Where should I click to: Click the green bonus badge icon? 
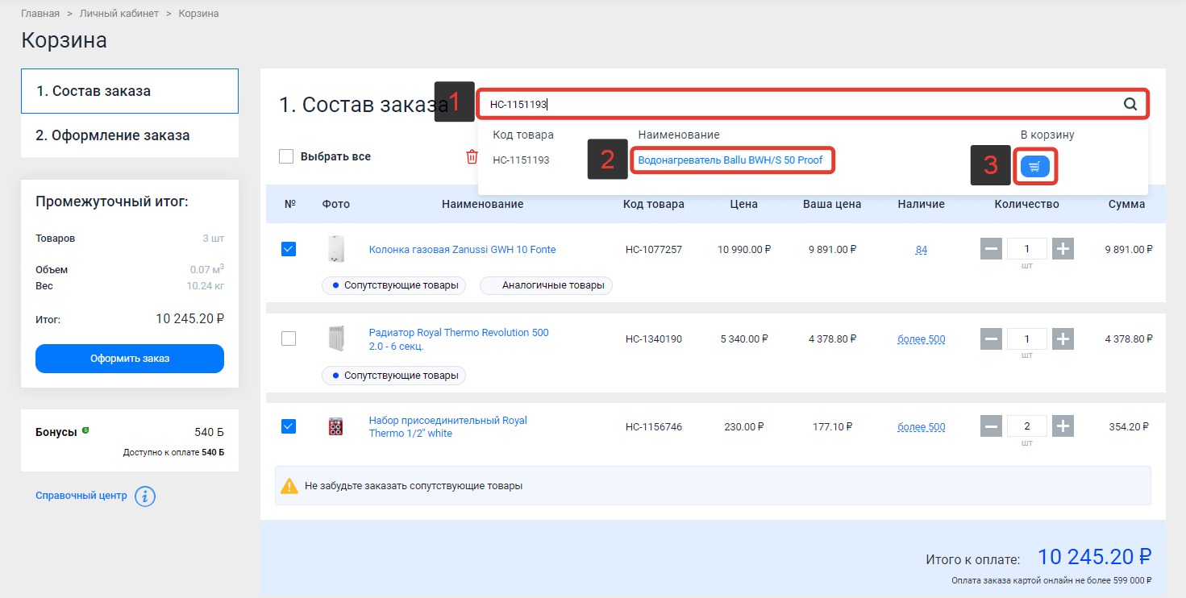(x=85, y=430)
